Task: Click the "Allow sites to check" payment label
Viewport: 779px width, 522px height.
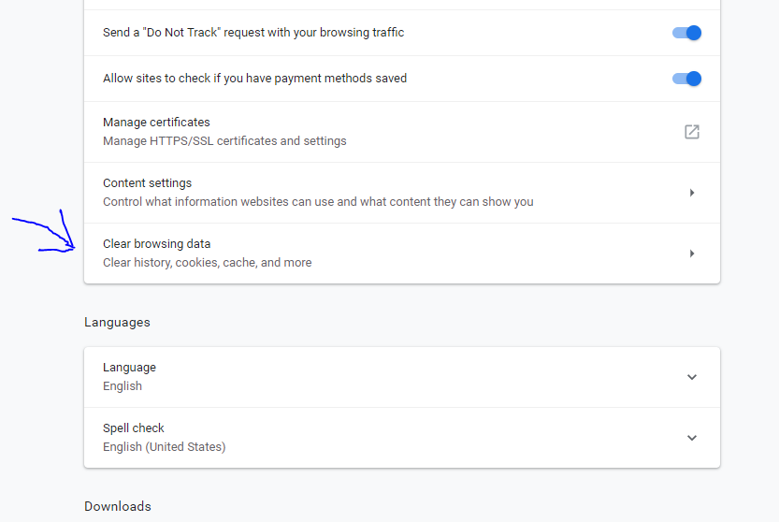Action: [x=254, y=79]
